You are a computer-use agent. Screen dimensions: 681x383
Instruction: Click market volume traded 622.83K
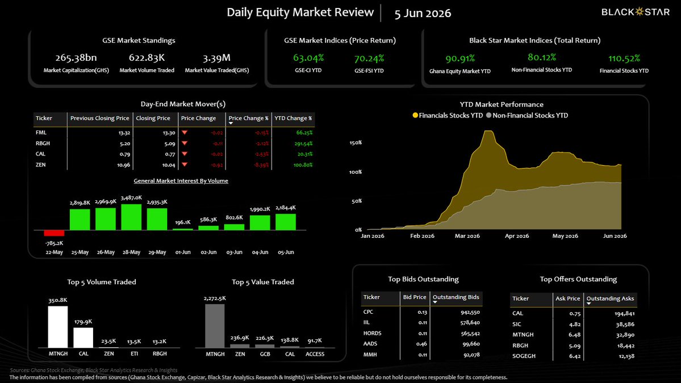click(147, 58)
